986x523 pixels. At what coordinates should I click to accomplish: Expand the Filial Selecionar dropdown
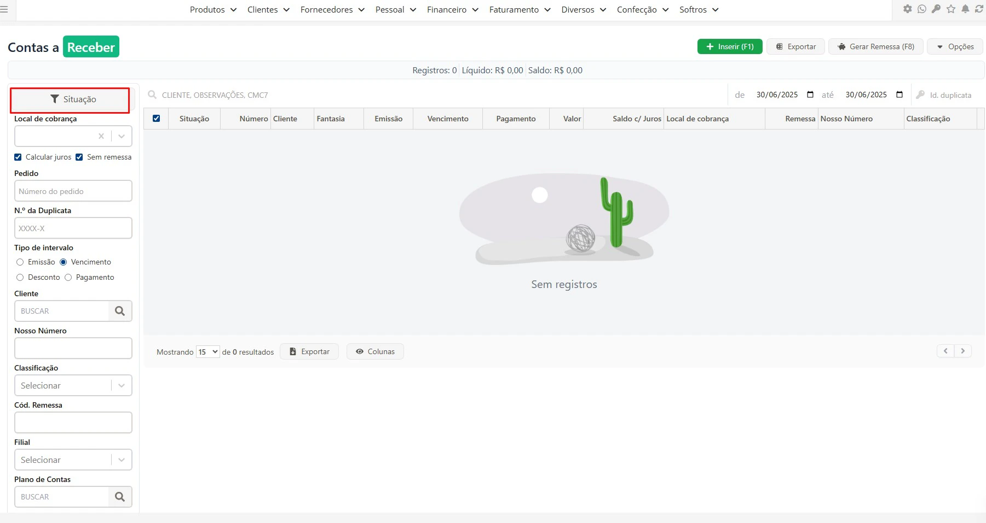click(121, 460)
